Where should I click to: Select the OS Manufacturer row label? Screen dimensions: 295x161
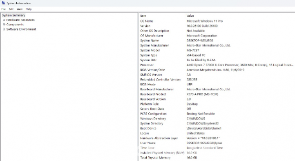(x=152, y=36)
